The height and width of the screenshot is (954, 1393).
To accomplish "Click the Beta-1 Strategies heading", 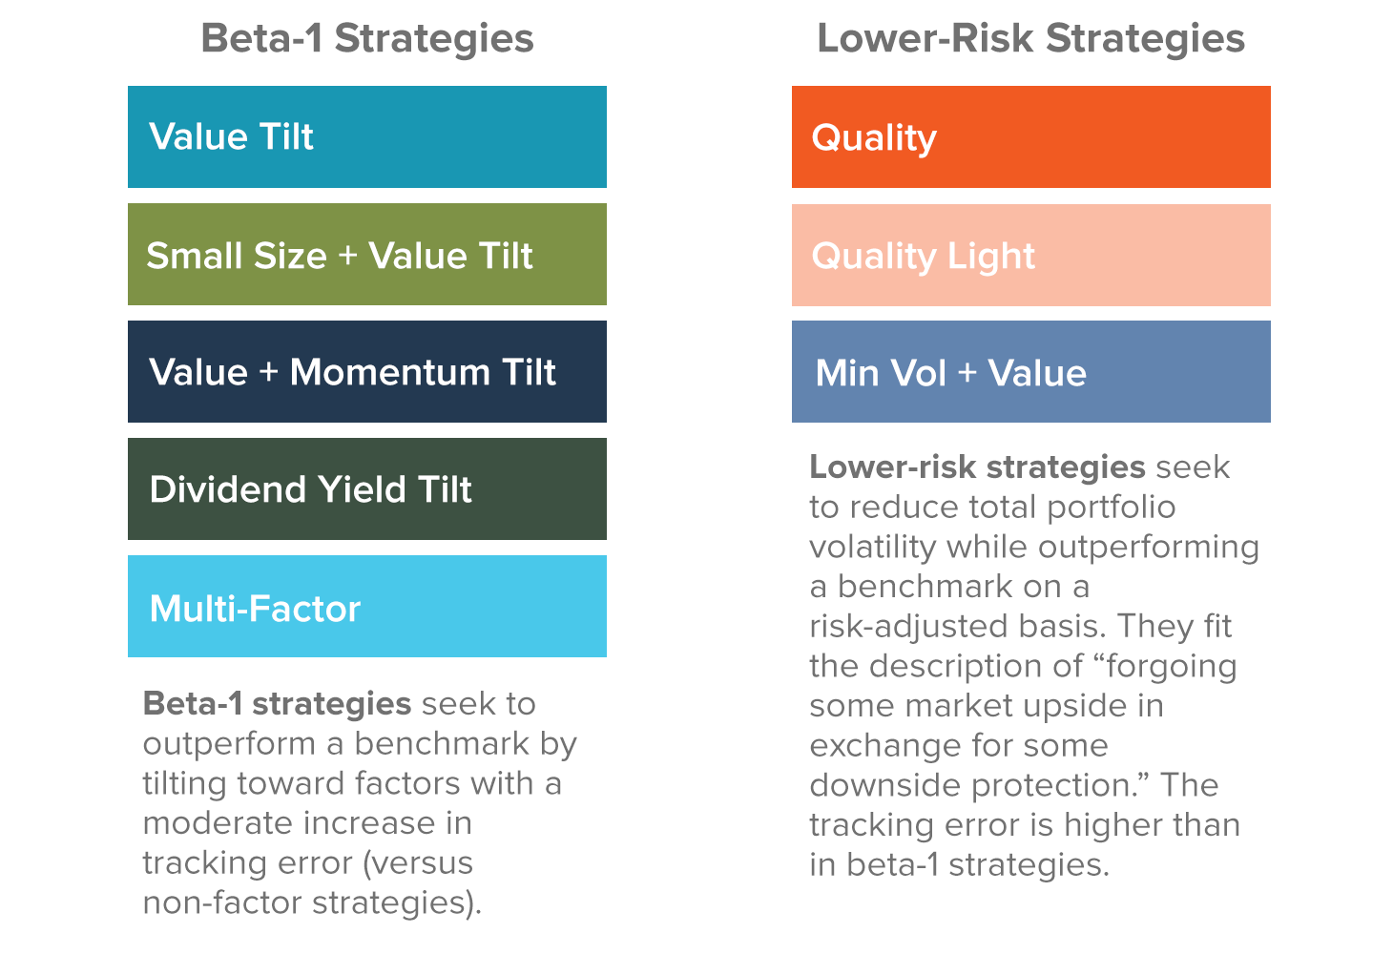I will [x=366, y=39].
